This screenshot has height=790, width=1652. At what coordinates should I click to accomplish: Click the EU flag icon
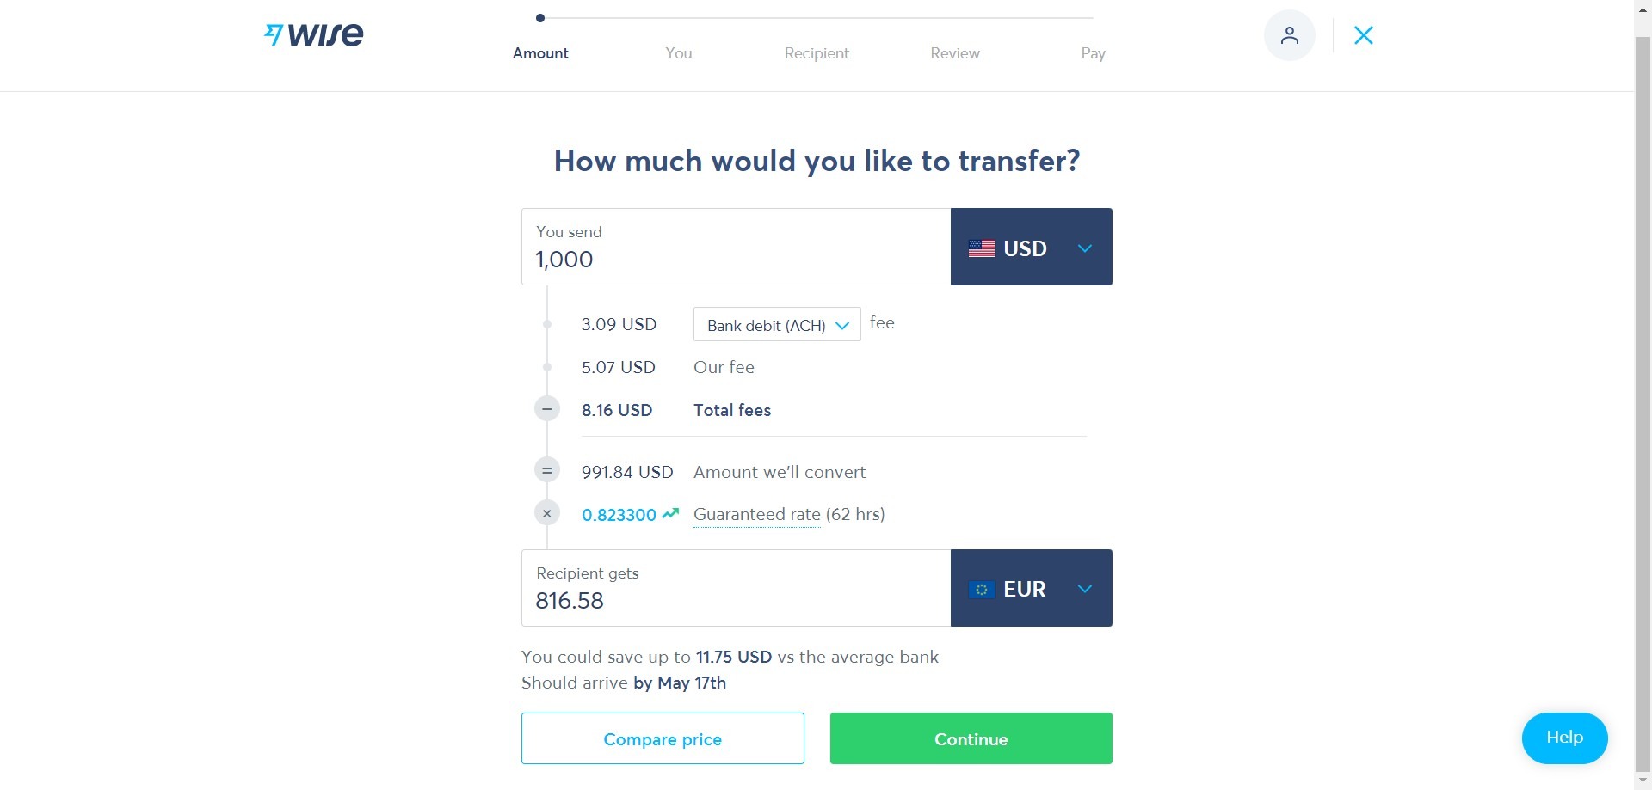(981, 590)
